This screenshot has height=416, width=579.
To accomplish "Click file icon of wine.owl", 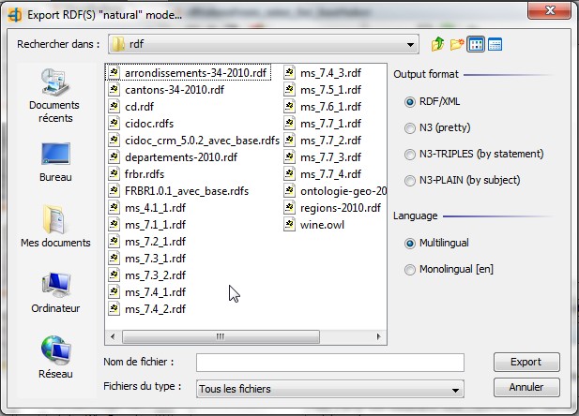I will pyautogui.click(x=289, y=224).
